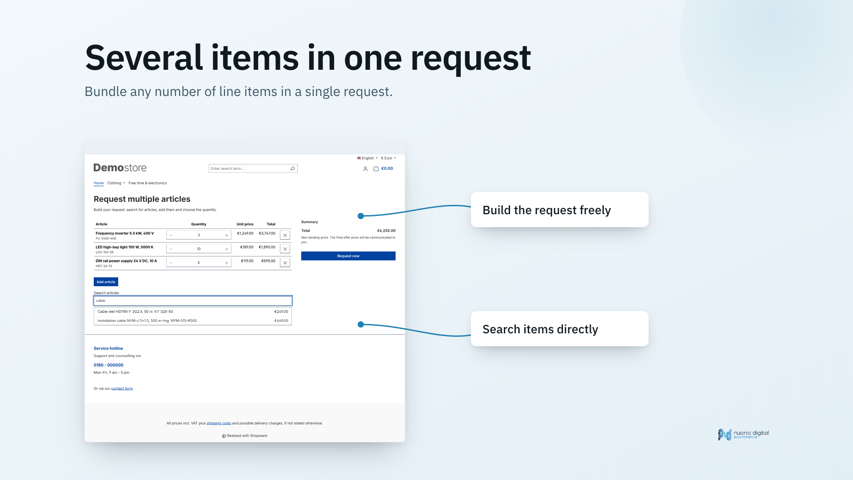The image size is (853, 480).
Task: Open the shipping costs link
Action: click(x=219, y=423)
